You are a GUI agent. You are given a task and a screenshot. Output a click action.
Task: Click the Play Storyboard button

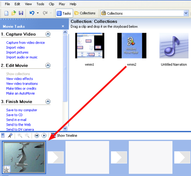point(44,136)
